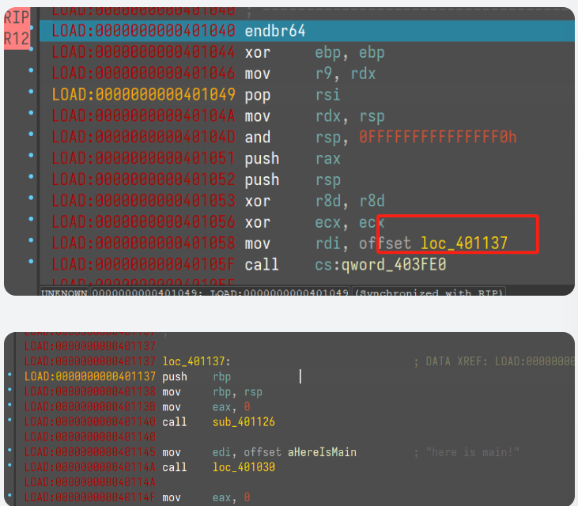
Task: Click the loc_401137 operand in the mov rdi line
Action: coord(463,243)
